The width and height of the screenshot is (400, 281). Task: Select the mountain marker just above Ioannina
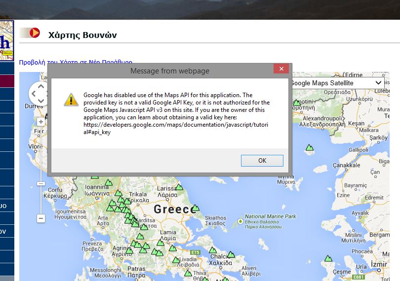click(x=108, y=183)
